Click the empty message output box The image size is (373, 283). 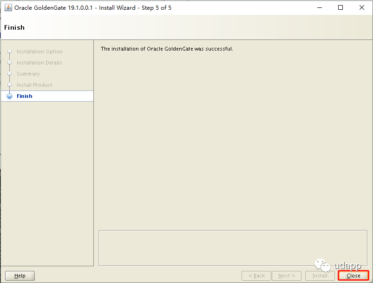tap(233, 248)
